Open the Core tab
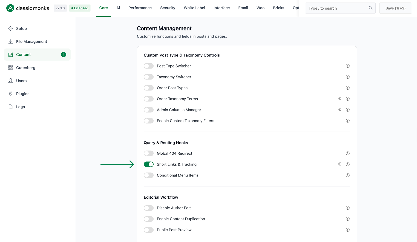417x242 pixels. (x=103, y=8)
